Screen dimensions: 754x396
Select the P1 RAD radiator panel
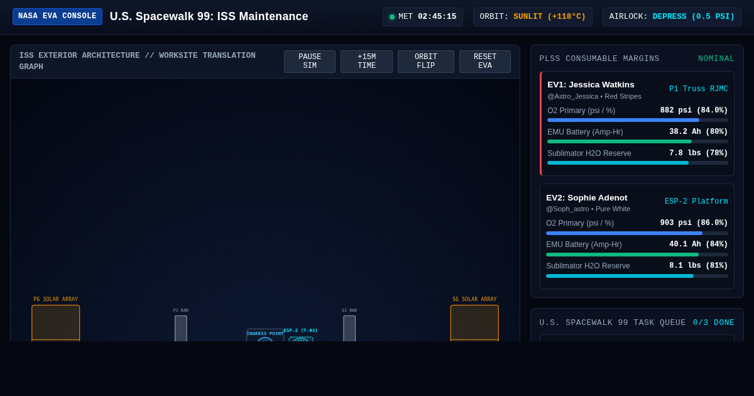181,328
